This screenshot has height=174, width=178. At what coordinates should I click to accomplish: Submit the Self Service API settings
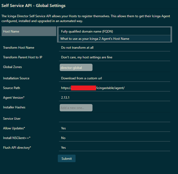pyautogui.click(x=67, y=158)
